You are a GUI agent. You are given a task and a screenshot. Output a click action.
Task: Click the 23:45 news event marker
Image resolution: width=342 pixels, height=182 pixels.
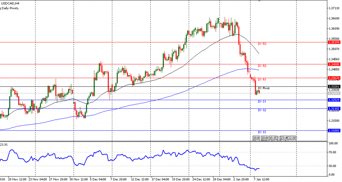[x=285, y=138]
